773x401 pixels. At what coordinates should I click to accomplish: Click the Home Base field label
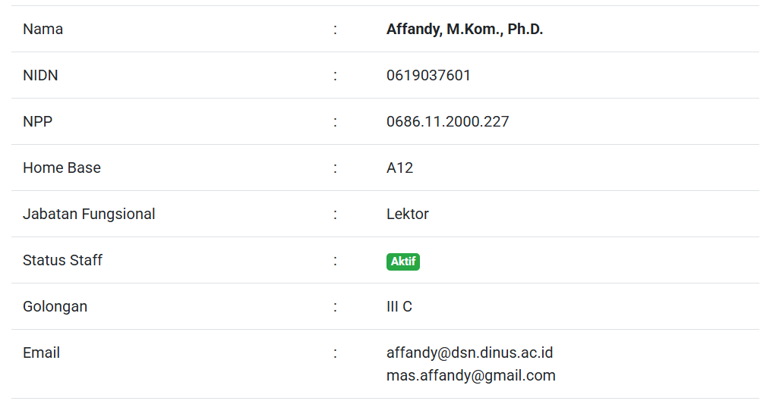(62, 168)
